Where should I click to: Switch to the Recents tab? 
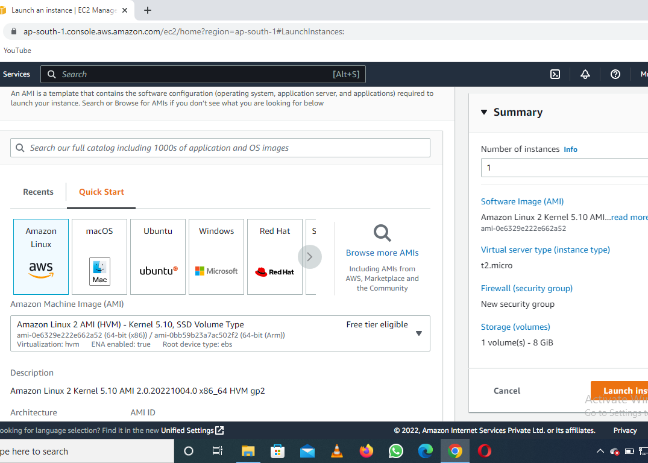pyautogui.click(x=38, y=192)
